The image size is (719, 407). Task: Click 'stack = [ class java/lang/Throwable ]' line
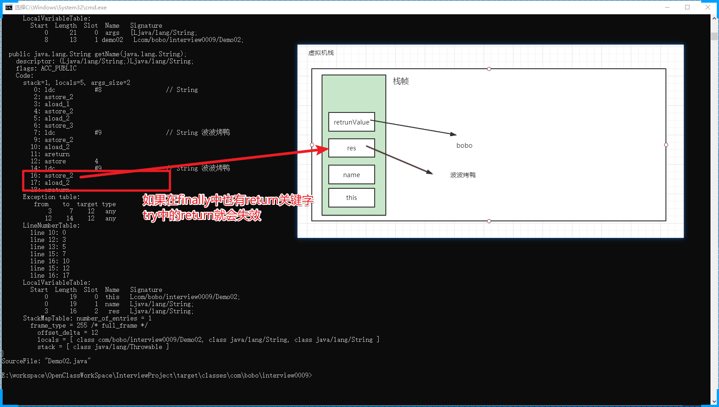coord(103,347)
